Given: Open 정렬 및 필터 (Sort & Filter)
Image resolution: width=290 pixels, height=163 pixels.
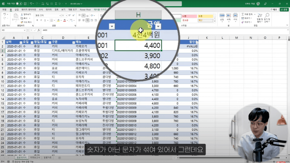Looking at the screenshot, I should point(260,18).
